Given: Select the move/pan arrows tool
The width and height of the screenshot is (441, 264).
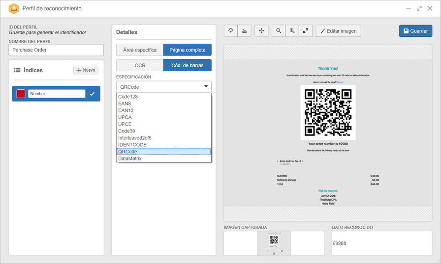Looking at the screenshot, I should [x=261, y=31].
